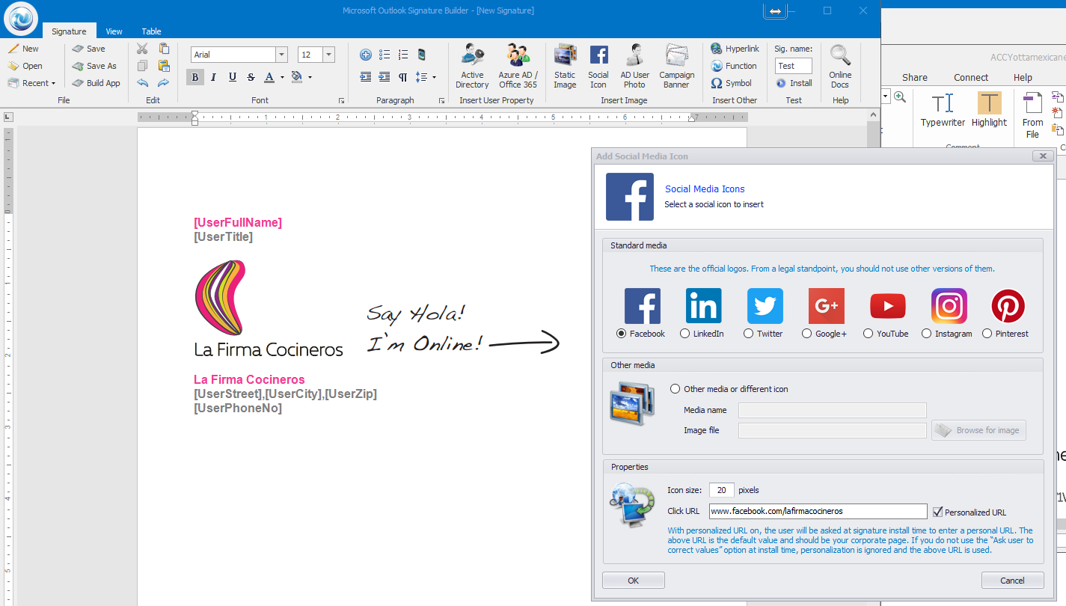Open Connect menu in background window
The width and height of the screenshot is (1066, 606).
[971, 77]
